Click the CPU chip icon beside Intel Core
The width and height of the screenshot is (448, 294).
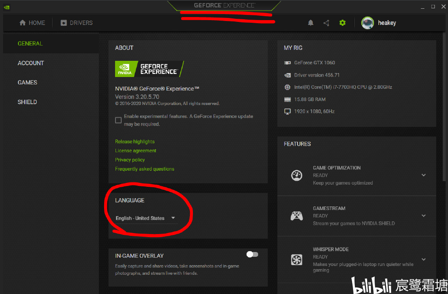tap(287, 87)
